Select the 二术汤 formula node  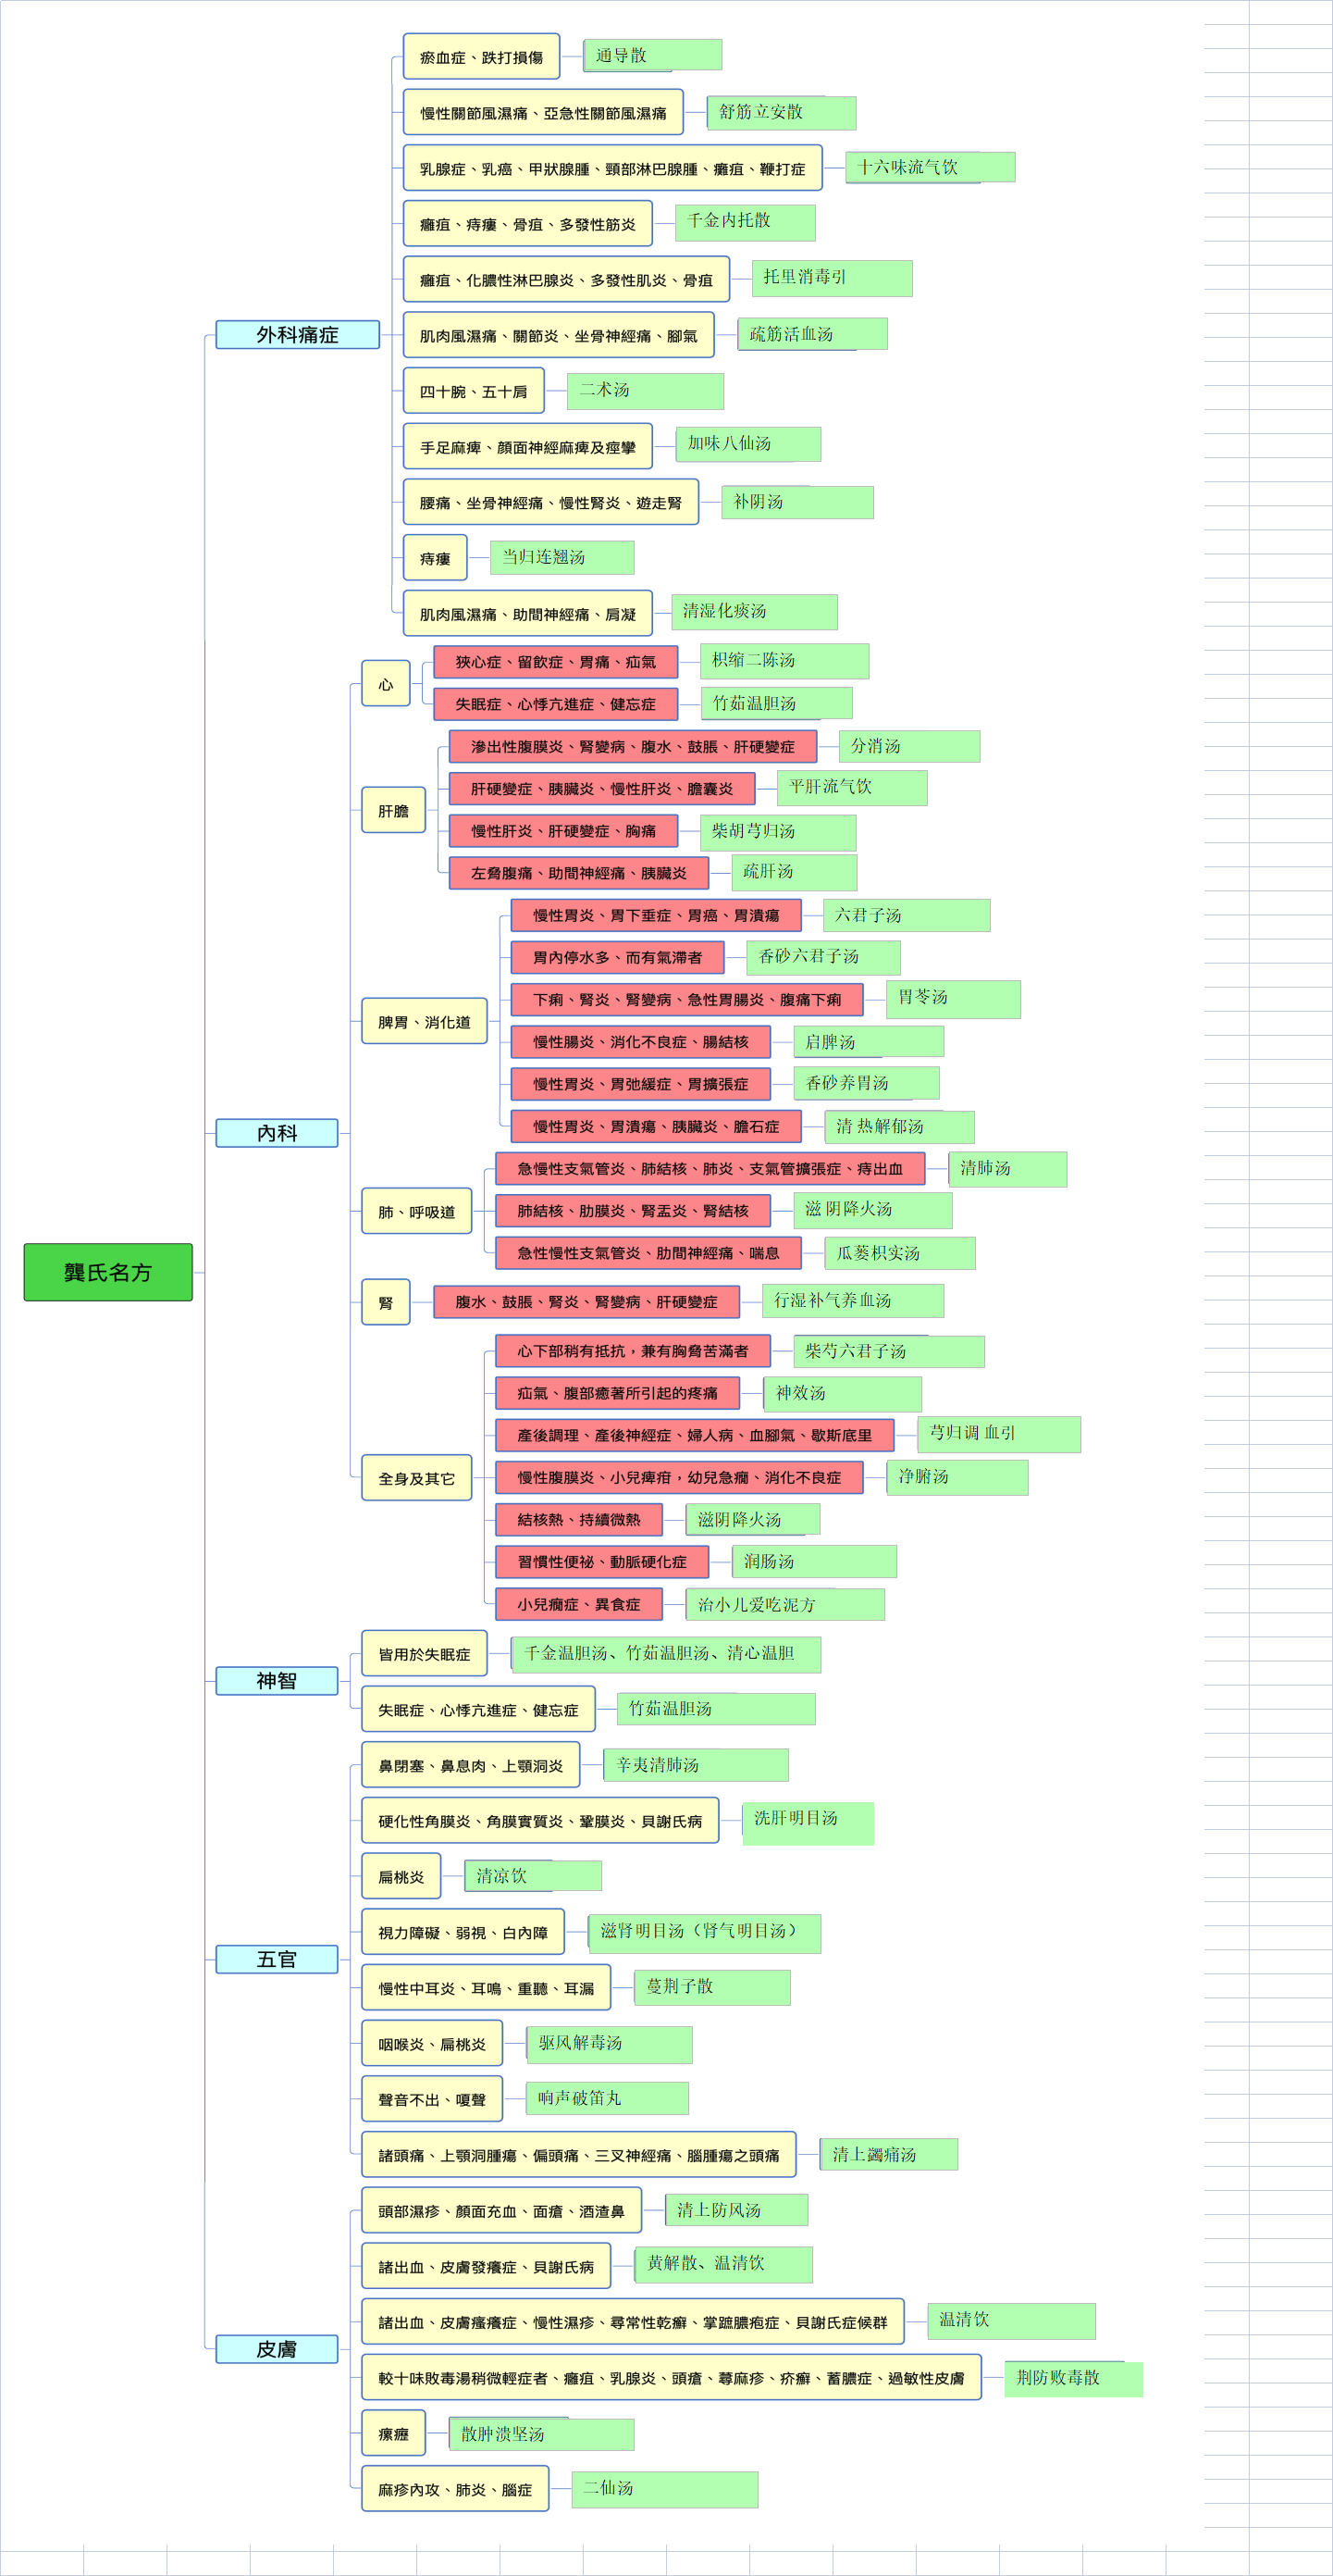click(646, 391)
